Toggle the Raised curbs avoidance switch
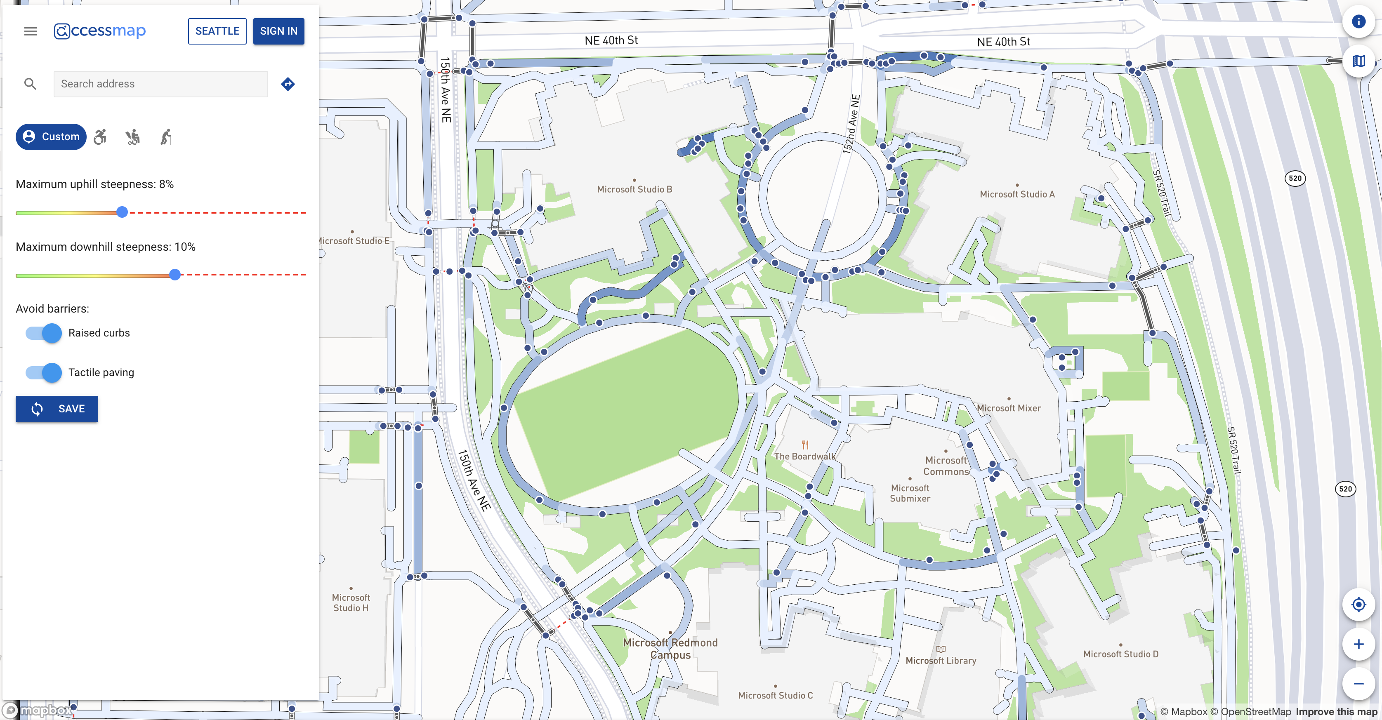The image size is (1382, 720). [x=47, y=333]
